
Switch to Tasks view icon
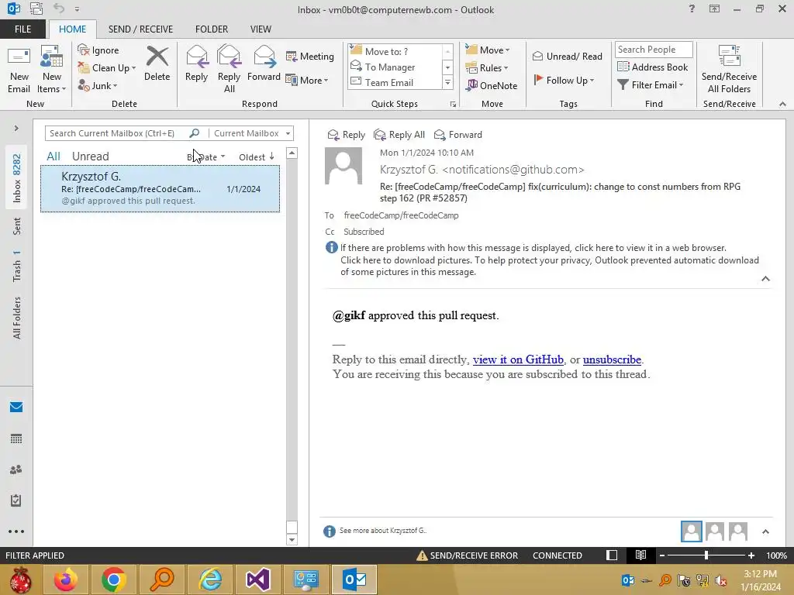coord(16,500)
